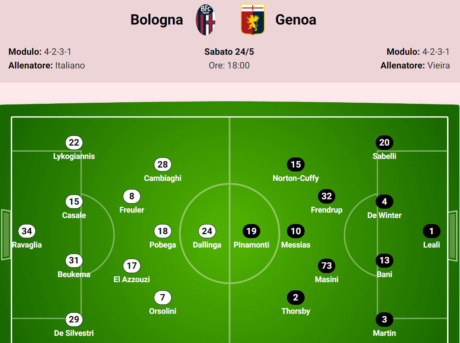This screenshot has width=460, height=343.
Task: Click De Silvestri's number 29 badge
Action: click(x=74, y=320)
